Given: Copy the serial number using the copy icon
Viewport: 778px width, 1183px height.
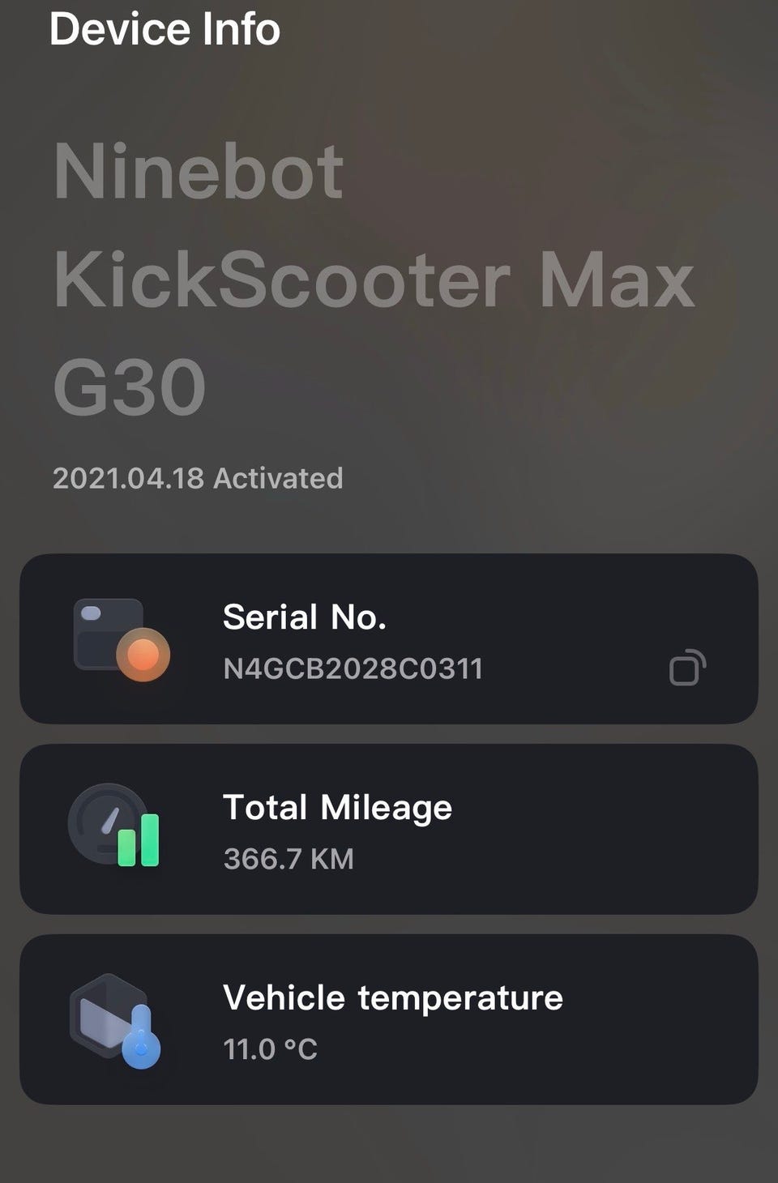Looking at the screenshot, I should coord(687,668).
